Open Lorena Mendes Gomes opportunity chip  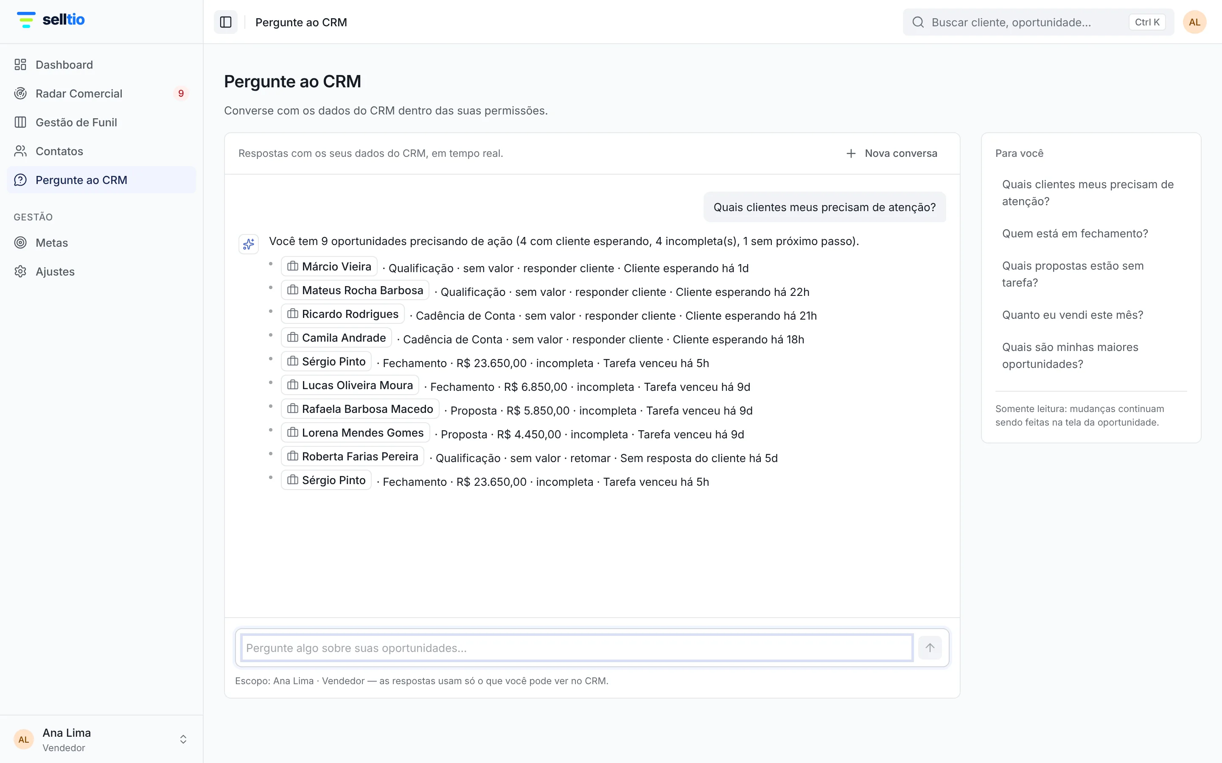point(356,432)
